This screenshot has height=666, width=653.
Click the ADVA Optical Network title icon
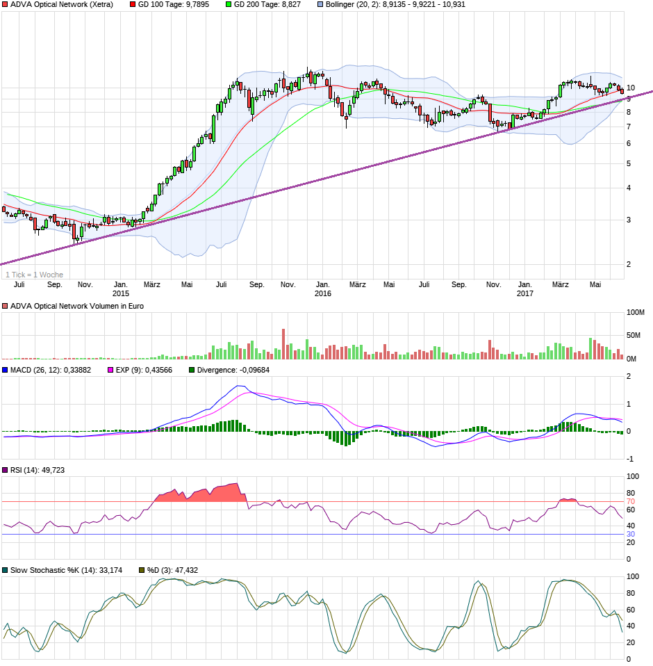tap(6, 6)
